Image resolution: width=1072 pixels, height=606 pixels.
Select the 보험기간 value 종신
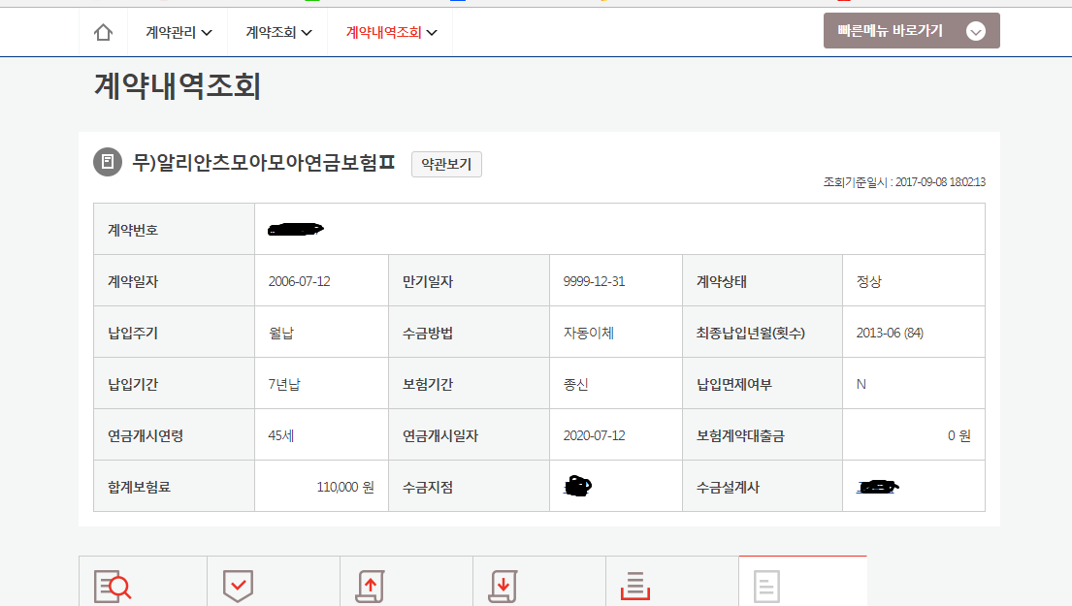pyautogui.click(x=575, y=385)
